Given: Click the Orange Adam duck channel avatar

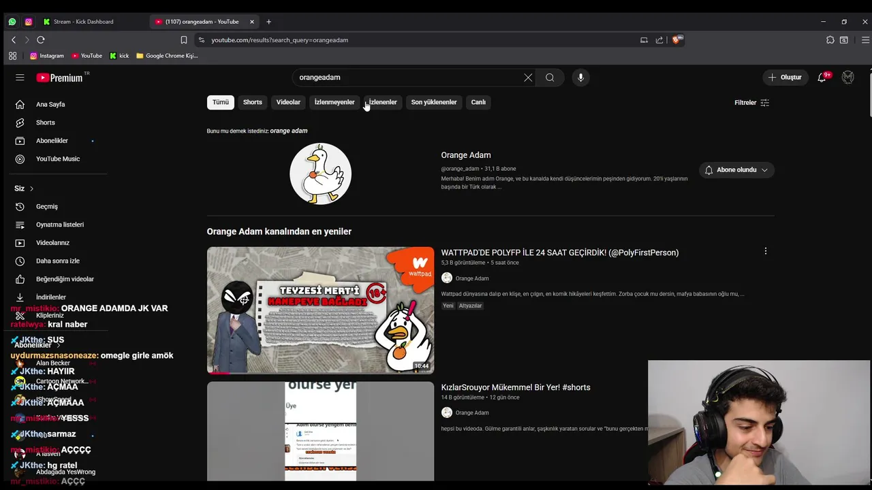Looking at the screenshot, I should (x=321, y=174).
